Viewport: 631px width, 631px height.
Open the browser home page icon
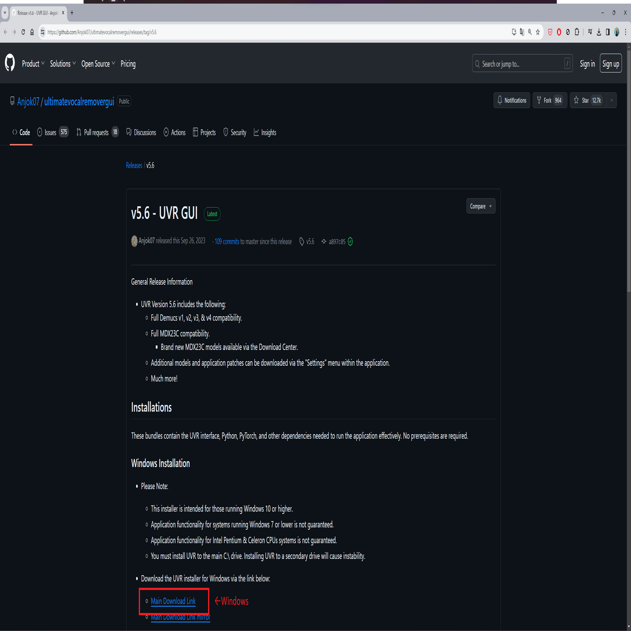(x=32, y=32)
